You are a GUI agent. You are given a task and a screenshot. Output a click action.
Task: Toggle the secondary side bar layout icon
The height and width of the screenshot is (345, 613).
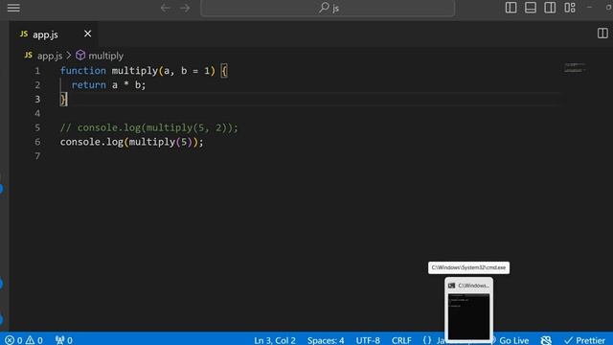pyautogui.click(x=550, y=8)
